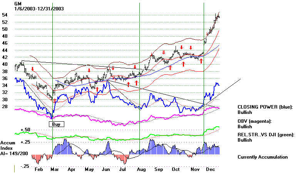Click the 34 price axis label

coord(5,85)
